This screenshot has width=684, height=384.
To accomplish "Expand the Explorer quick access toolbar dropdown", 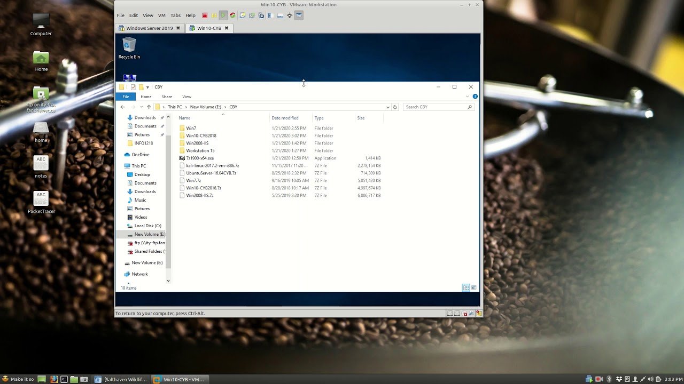I will (147, 87).
